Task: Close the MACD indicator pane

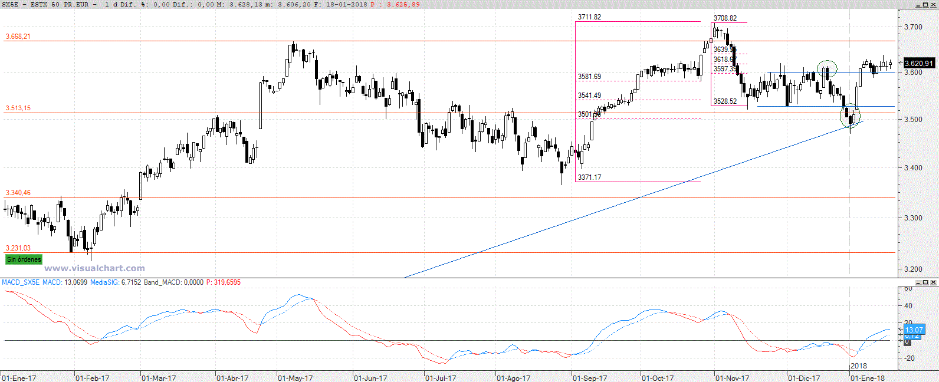Action: [x=934, y=282]
